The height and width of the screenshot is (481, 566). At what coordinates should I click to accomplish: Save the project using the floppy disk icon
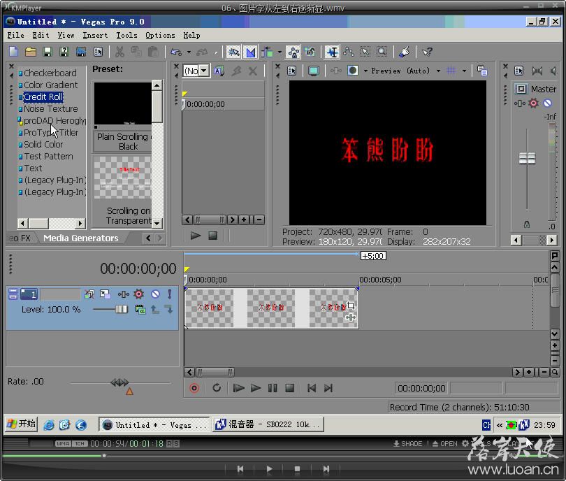point(48,52)
